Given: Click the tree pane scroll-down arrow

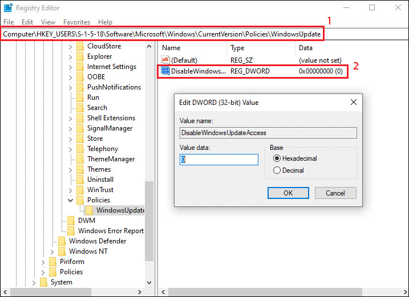Looking at the screenshot, I should point(149,282).
